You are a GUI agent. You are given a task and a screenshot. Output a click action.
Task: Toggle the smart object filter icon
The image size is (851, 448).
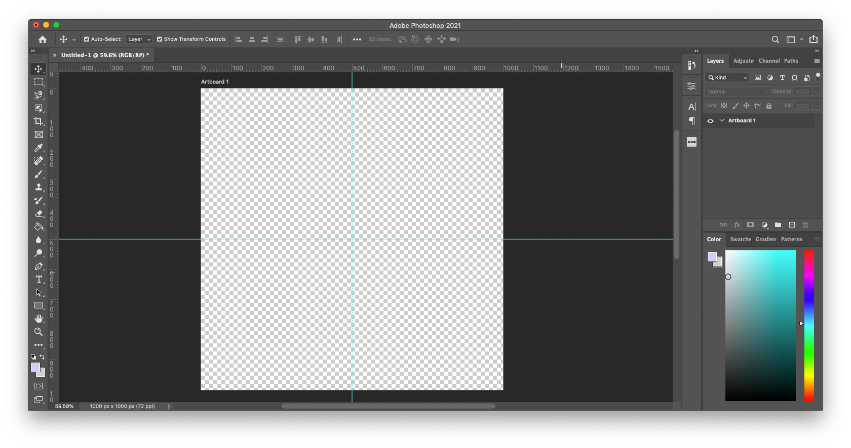807,77
